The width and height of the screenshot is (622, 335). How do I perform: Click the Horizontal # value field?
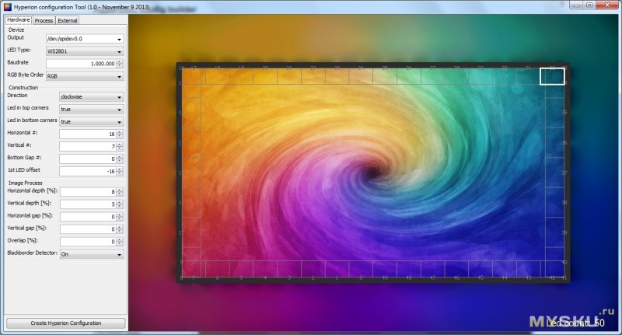click(88, 134)
